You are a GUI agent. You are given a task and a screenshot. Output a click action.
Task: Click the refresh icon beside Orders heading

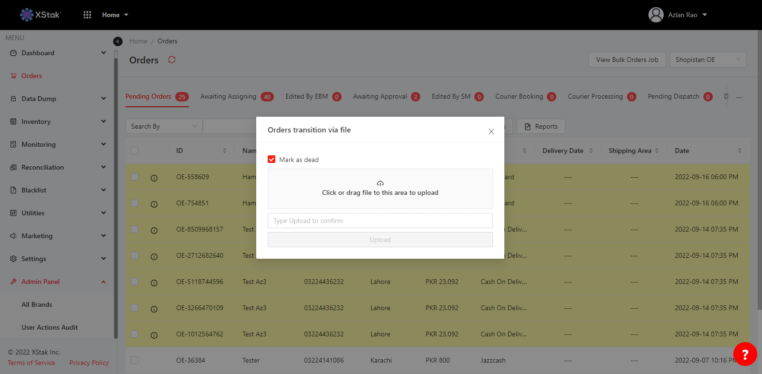[x=172, y=60]
